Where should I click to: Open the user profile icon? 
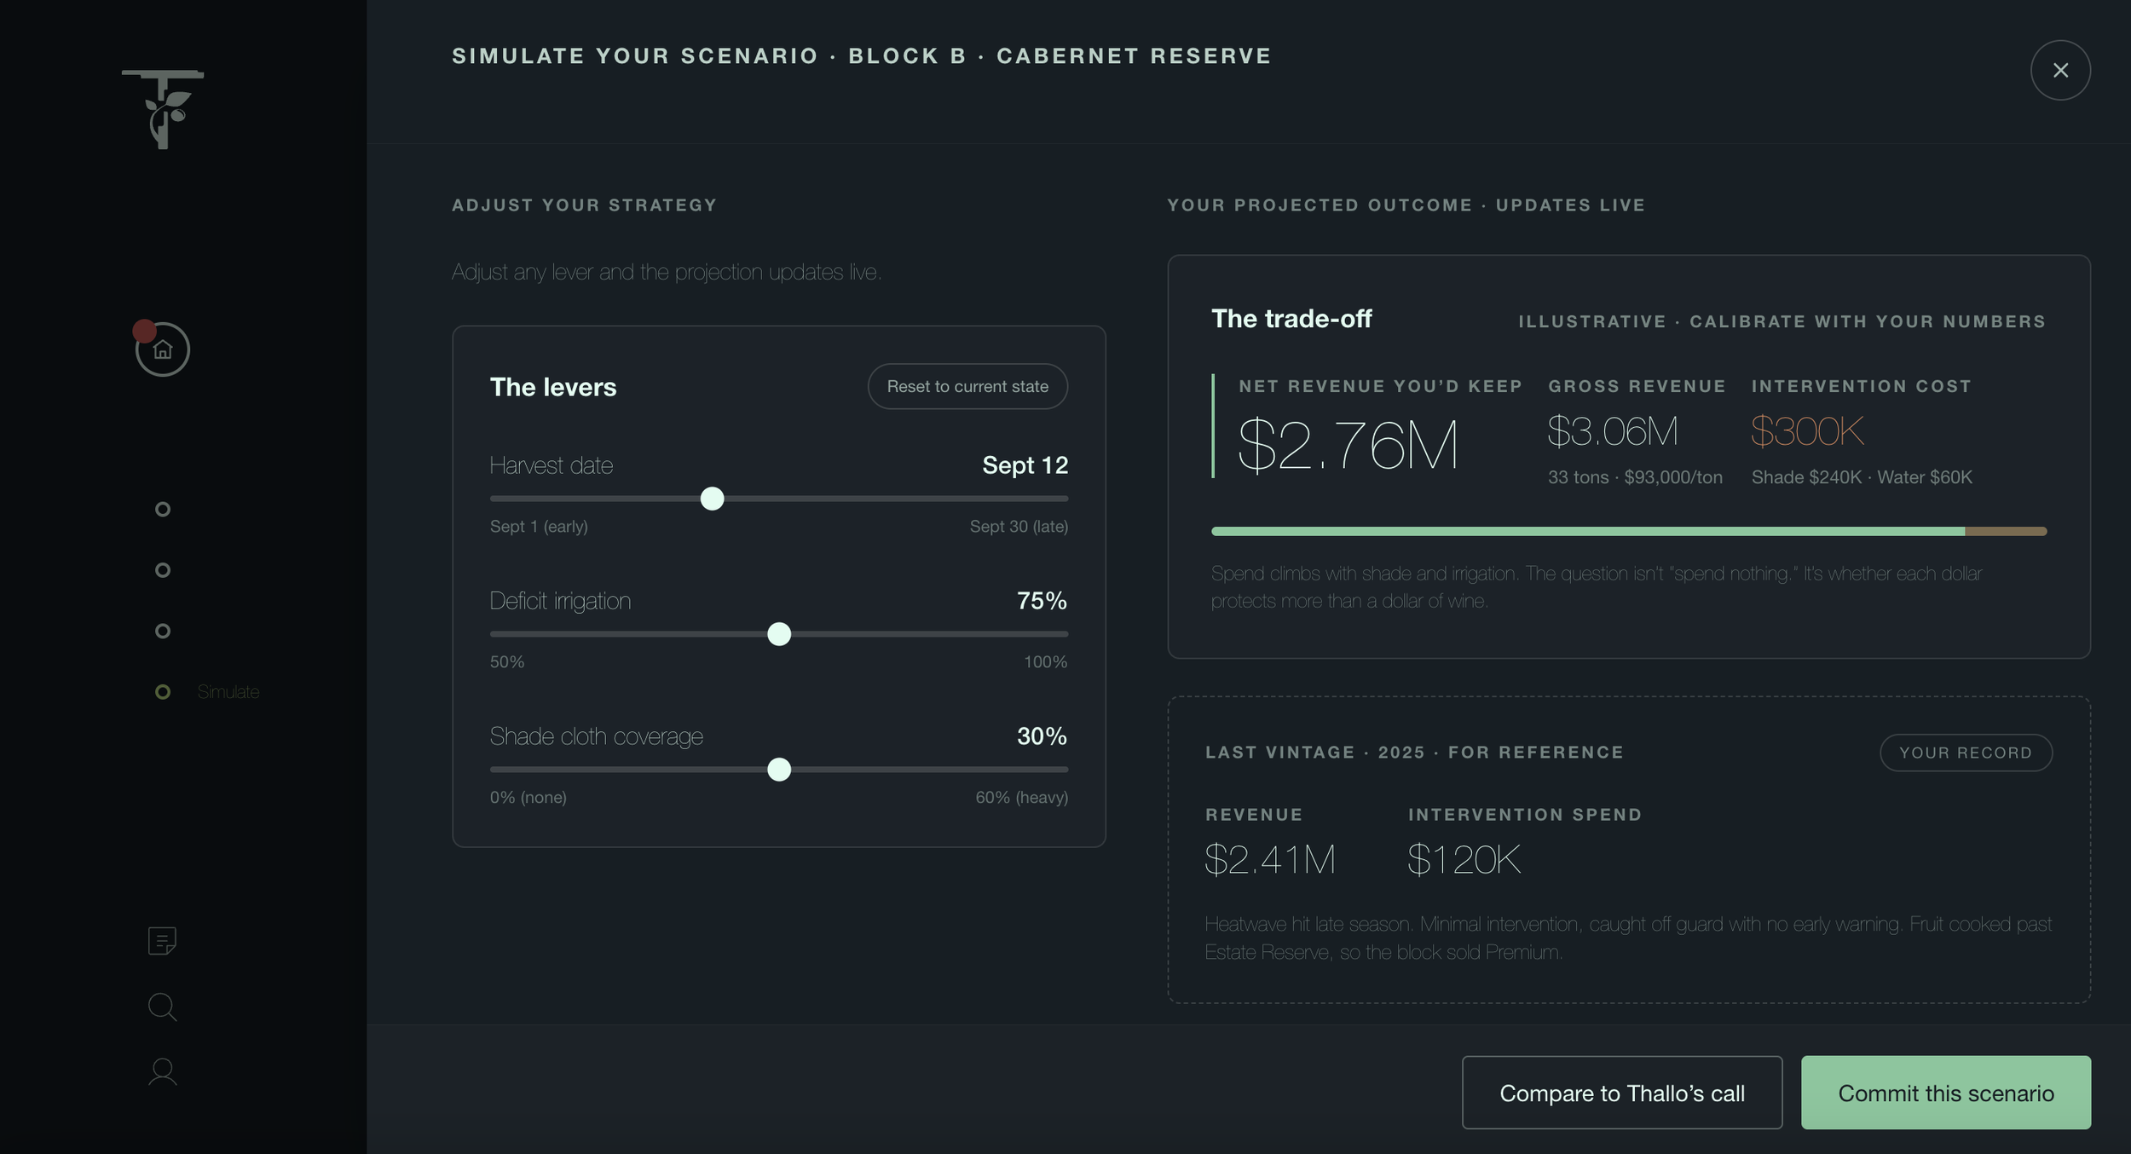pos(162,1071)
